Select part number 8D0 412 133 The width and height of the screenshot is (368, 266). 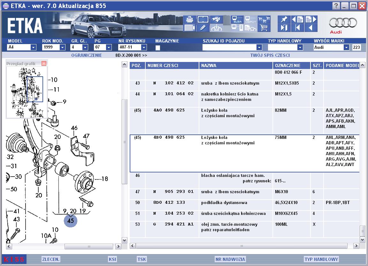click(169, 202)
